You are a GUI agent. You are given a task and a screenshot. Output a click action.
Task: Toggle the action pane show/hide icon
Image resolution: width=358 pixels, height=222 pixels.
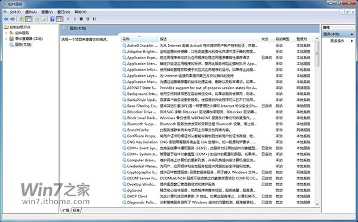[x=59, y=19]
